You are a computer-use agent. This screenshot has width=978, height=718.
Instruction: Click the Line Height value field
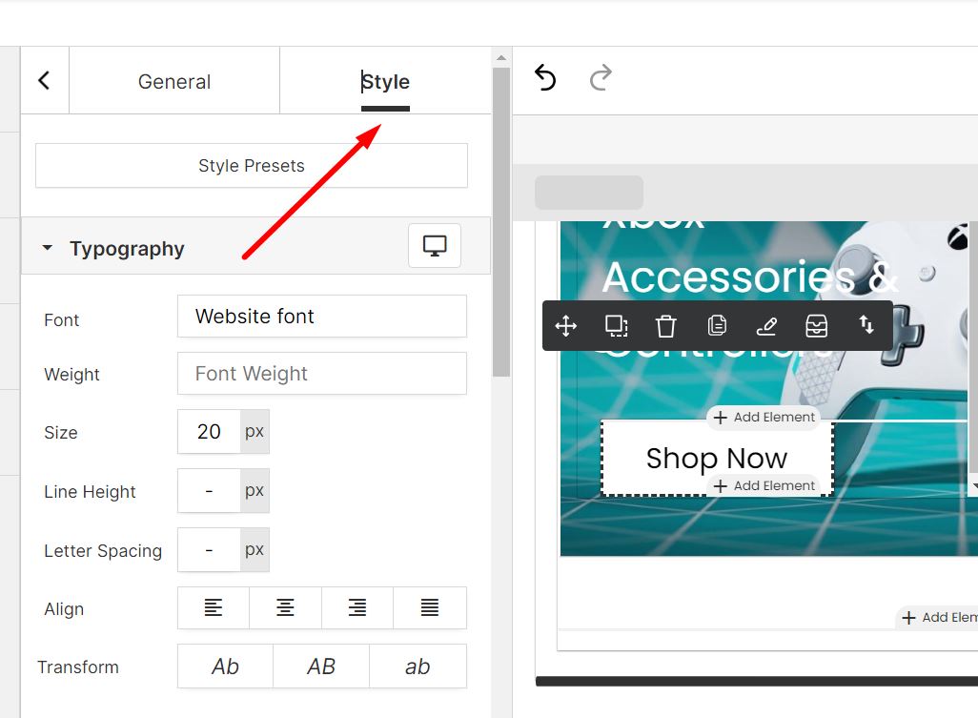pyautogui.click(x=209, y=491)
